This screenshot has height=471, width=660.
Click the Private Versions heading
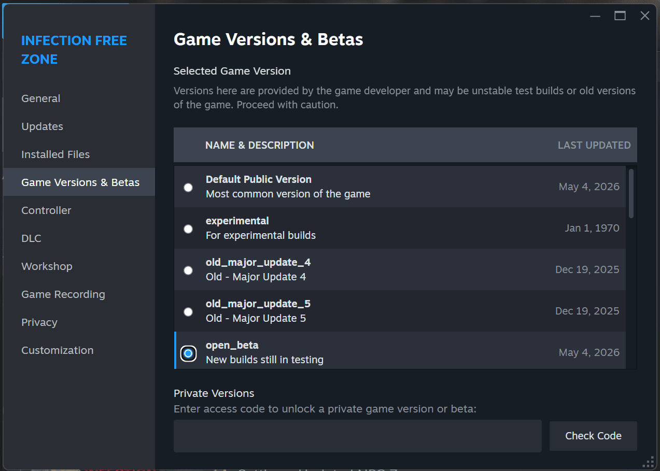tap(214, 393)
